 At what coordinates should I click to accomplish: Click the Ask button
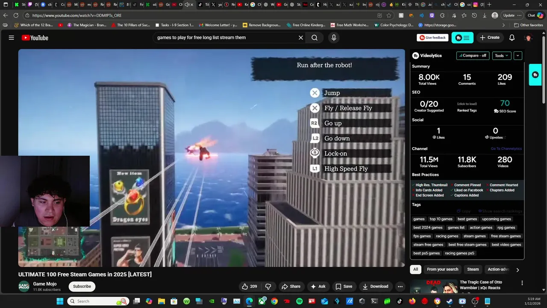(318, 286)
